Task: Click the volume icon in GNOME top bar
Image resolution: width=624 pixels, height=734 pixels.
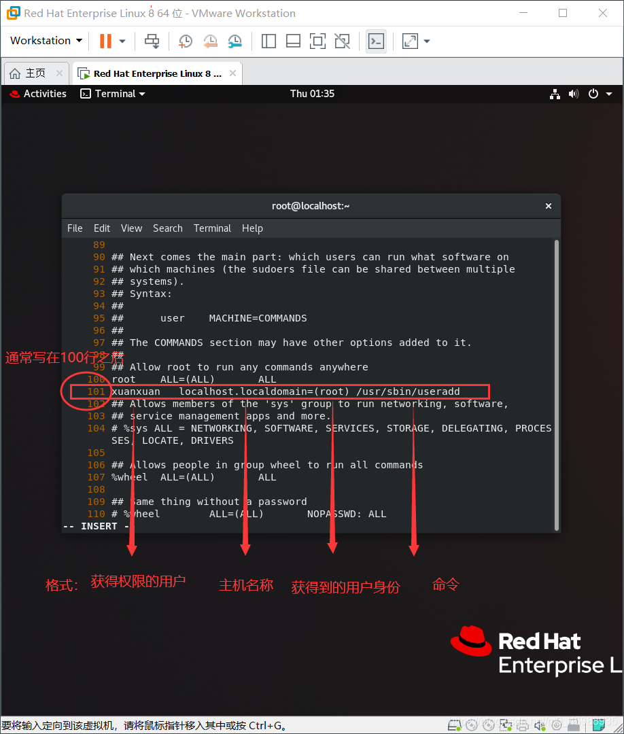Action: tap(574, 94)
